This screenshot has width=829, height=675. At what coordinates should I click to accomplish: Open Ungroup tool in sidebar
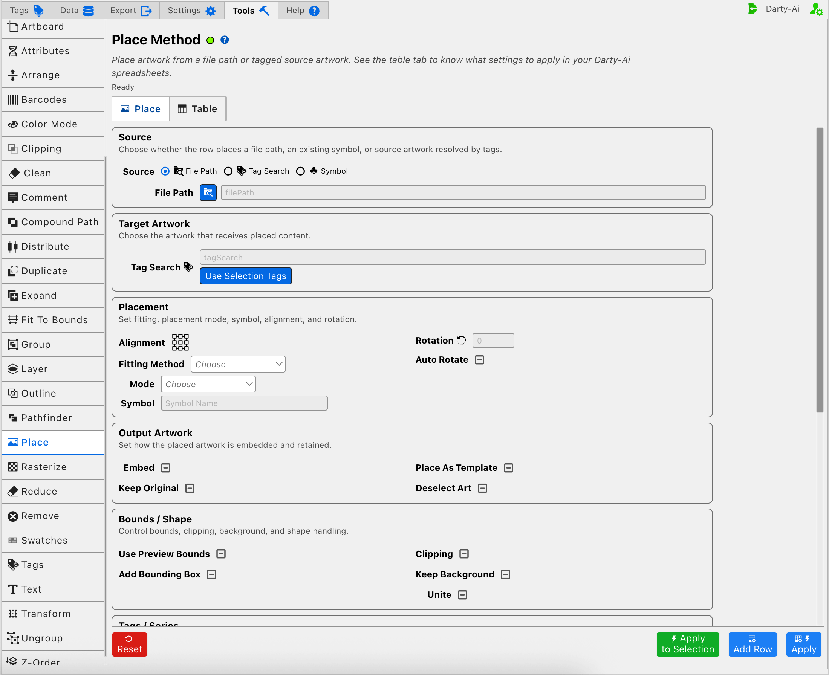click(53, 638)
